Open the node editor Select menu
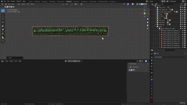Image resolution: width=187 pixels, height=105 pixels. coord(11,61)
